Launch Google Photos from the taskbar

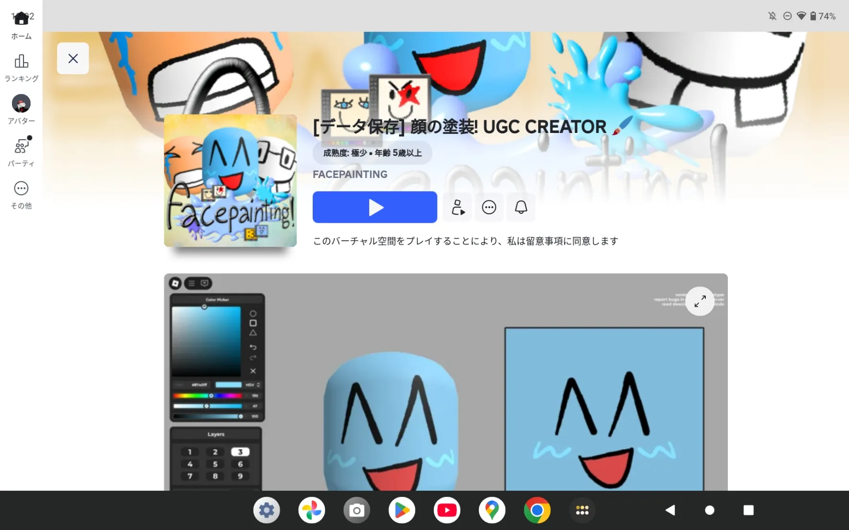(x=312, y=510)
